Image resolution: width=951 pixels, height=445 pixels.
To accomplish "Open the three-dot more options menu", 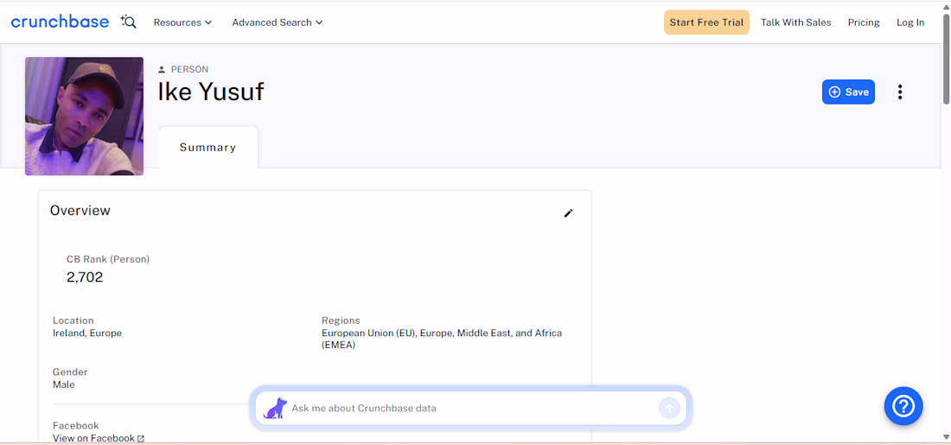I will pos(900,92).
